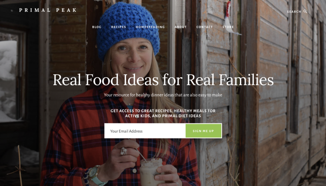Open the Primal Peak logo home link
This screenshot has width=326, height=186.
pos(48,10)
